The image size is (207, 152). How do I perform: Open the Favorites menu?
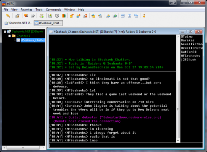click(26, 9)
